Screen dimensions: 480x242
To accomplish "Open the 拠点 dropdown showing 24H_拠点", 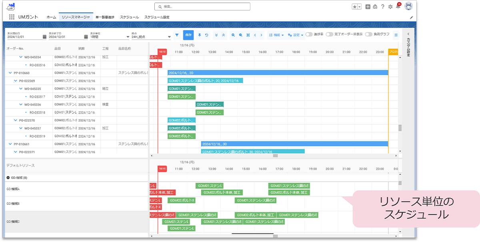I will (151, 37).
